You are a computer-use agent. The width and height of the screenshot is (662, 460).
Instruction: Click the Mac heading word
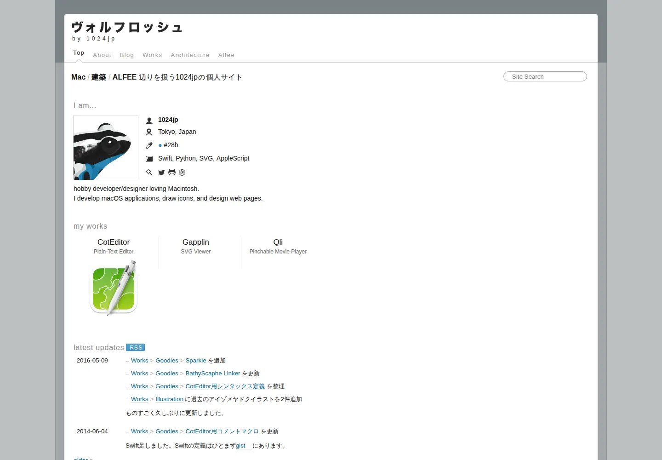pyautogui.click(x=78, y=77)
